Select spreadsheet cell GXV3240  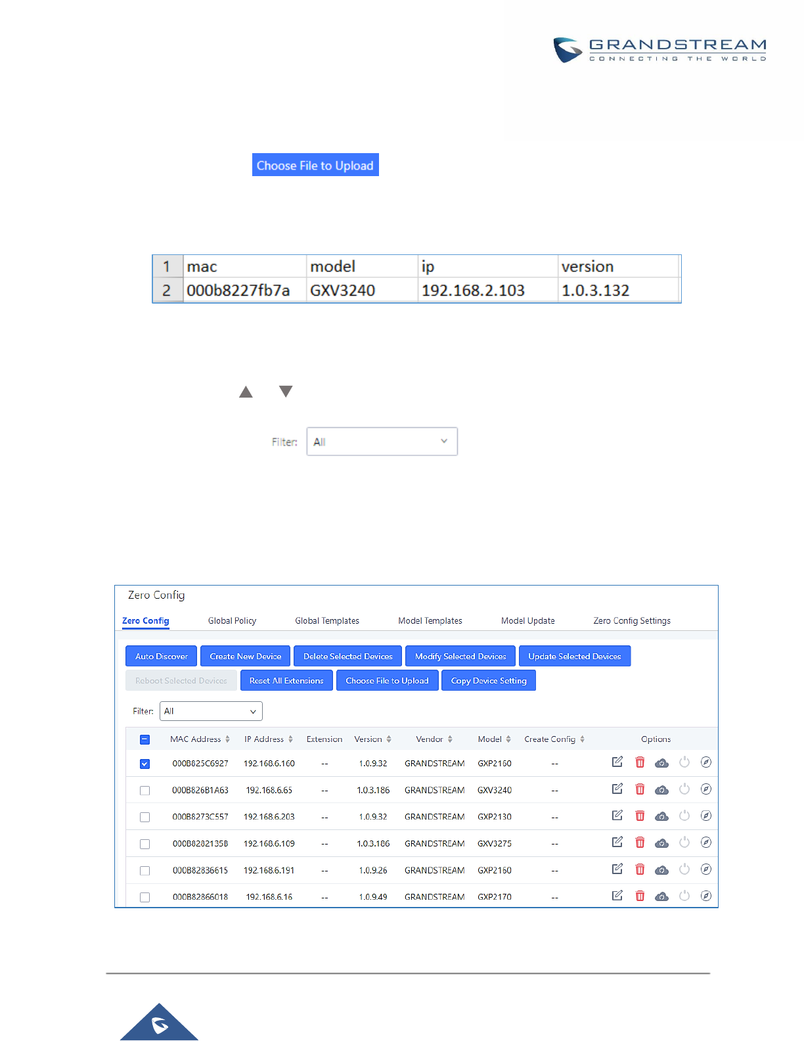(x=362, y=290)
